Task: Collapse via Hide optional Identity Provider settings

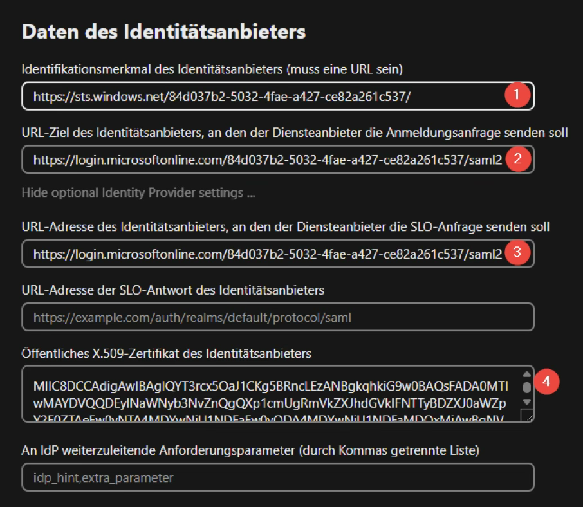Action: tap(133, 192)
